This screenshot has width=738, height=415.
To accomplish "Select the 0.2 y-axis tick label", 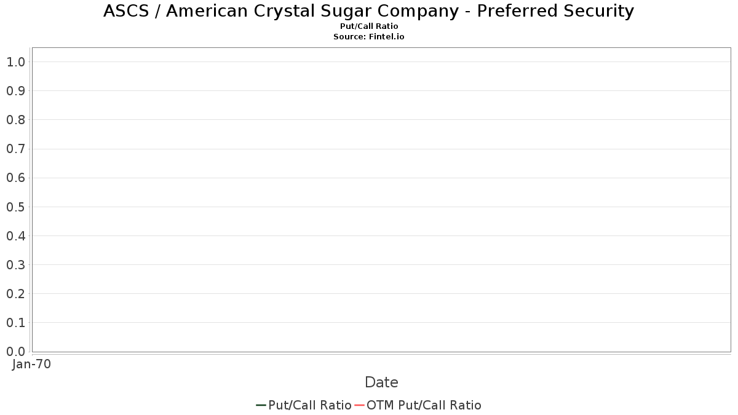I will [15, 294].
